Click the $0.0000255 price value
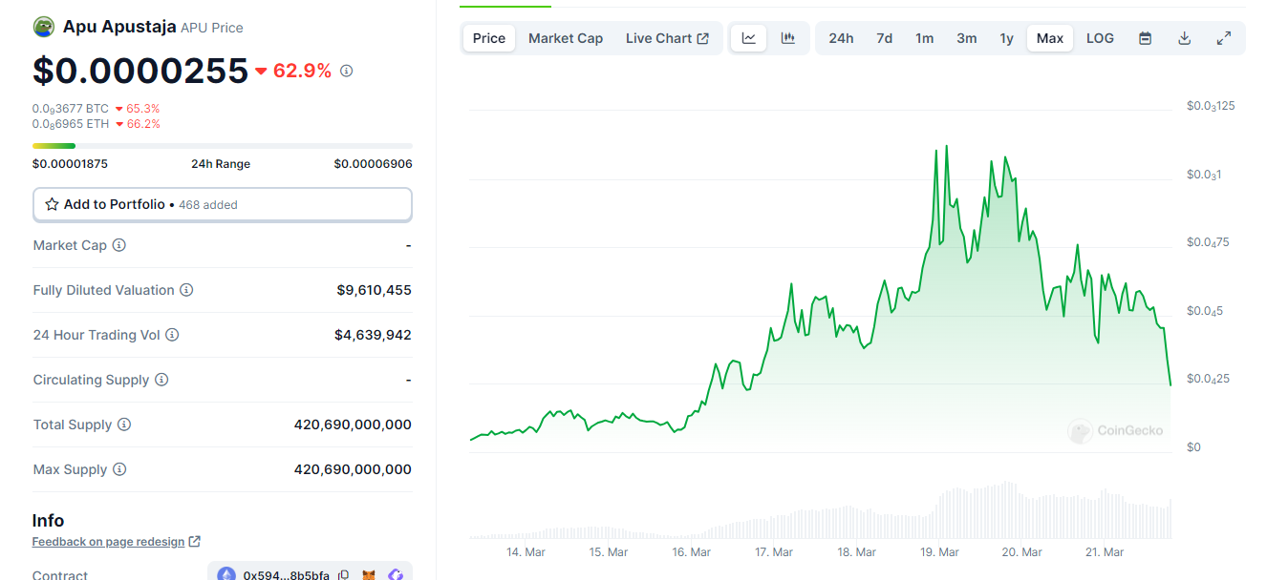 pos(140,71)
